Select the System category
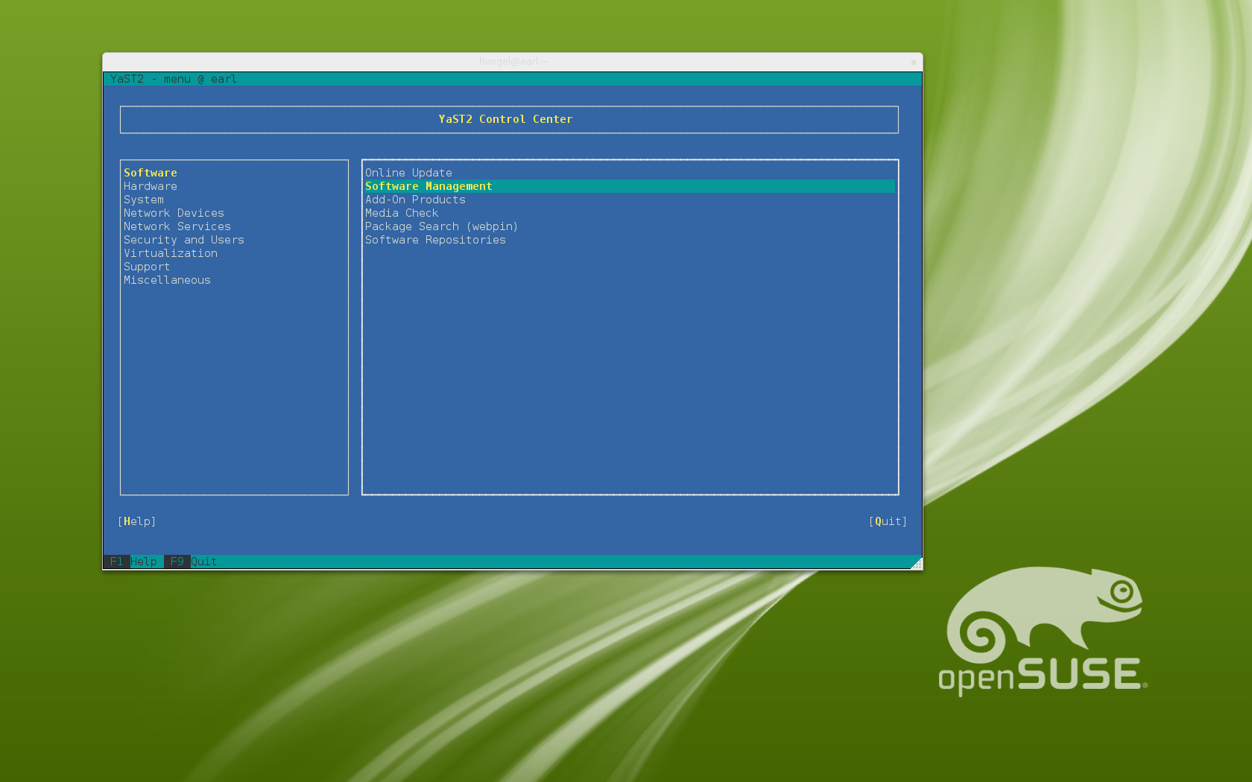 [144, 200]
